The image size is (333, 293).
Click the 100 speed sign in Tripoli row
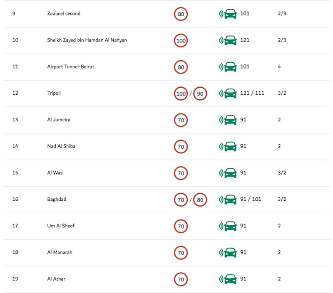181,94
